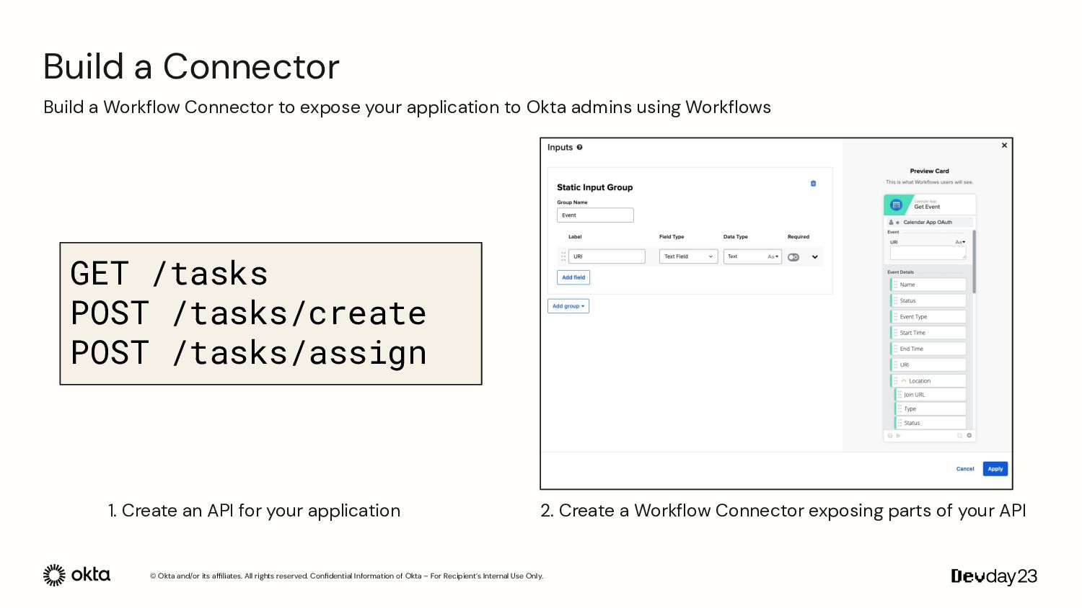Image resolution: width=1082 pixels, height=608 pixels.
Task: Click the Preview Card heading
Action: click(929, 171)
